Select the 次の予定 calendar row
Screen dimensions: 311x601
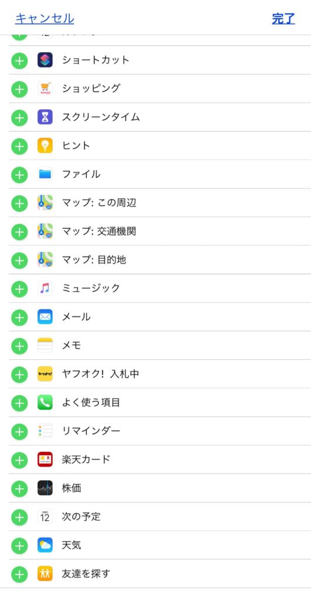(x=160, y=516)
